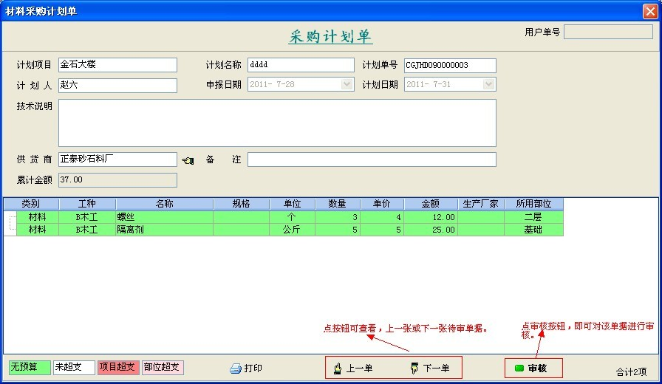
Task: Click the 金额 column header
Action: (431, 204)
